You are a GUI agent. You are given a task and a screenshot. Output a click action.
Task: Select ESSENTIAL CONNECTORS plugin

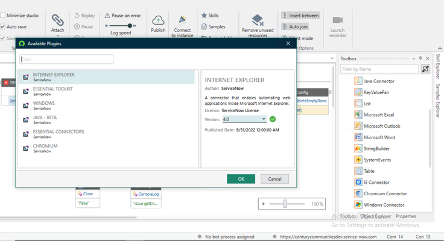click(106, 134)
